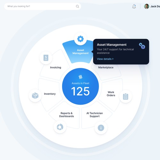Screen dimensions: 160x160
Task: Open the Inventory segment label
Action: tap(50, 94)
